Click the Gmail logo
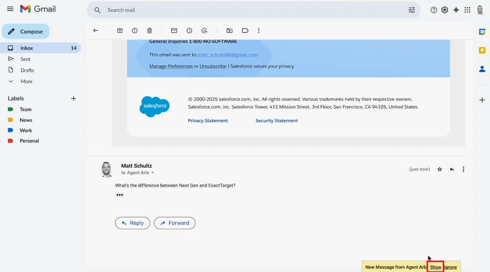Image resolution: width=490 pixels, height=272 pixels. coord(38,9)
